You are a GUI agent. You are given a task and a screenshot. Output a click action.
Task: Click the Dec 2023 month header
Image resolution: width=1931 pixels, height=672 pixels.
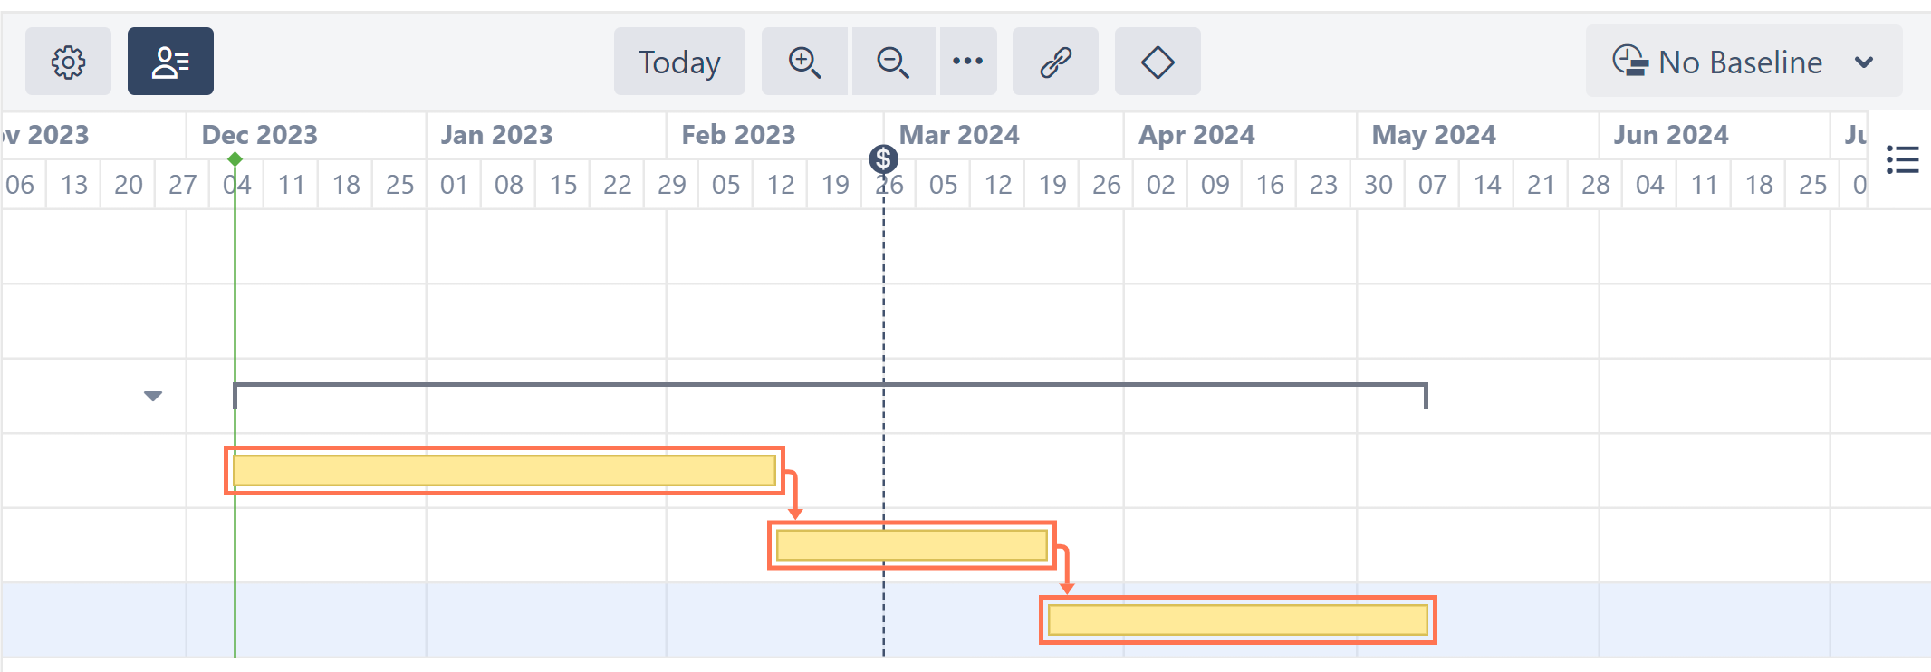(260, 135)
